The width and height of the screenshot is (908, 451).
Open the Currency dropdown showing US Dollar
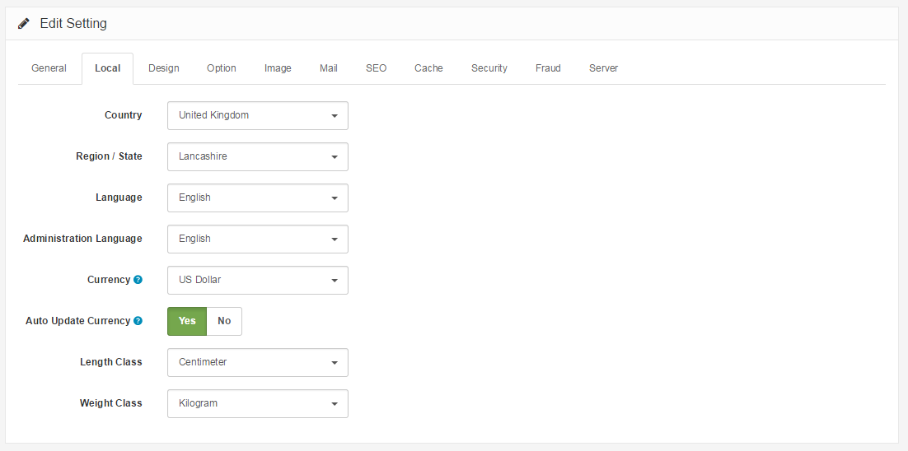click(258, 280)
